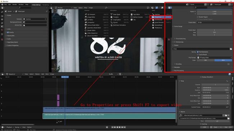Browse output path folder icon

coord(231,49)
